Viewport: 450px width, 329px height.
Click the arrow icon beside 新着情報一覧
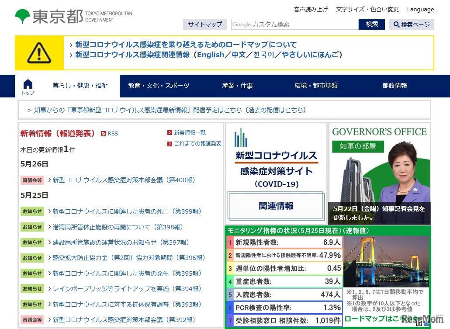point(170,133)
